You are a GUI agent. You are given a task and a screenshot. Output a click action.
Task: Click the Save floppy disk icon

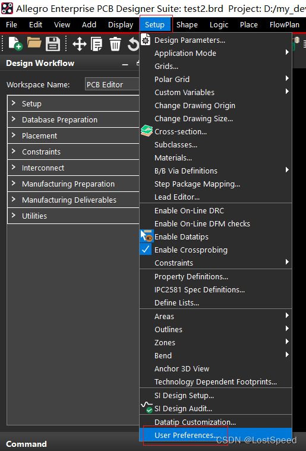pyautogui.click(x=53, y=44)
